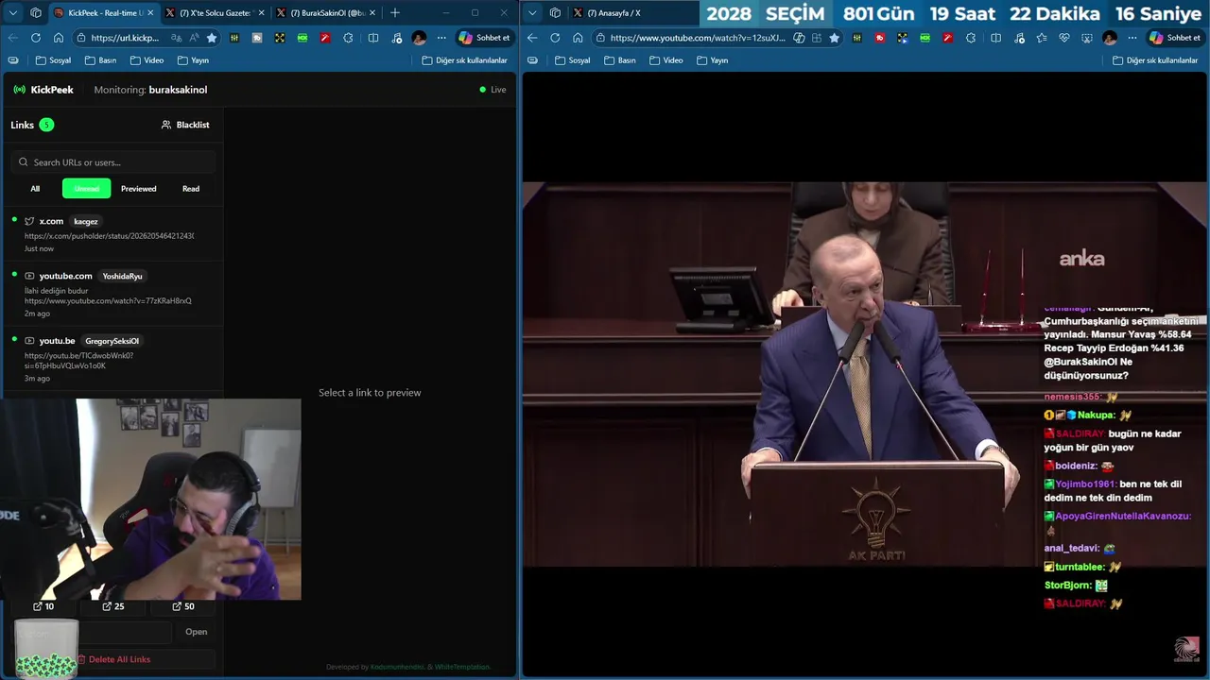Click favorite star in left browser address bar
Screen dimensions: 1210x680
tap(212, 38)
